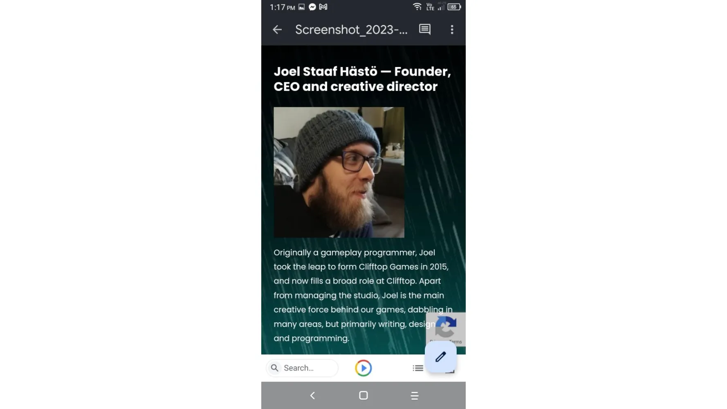Tap the photo of Joel in beanie

[339, 172]
